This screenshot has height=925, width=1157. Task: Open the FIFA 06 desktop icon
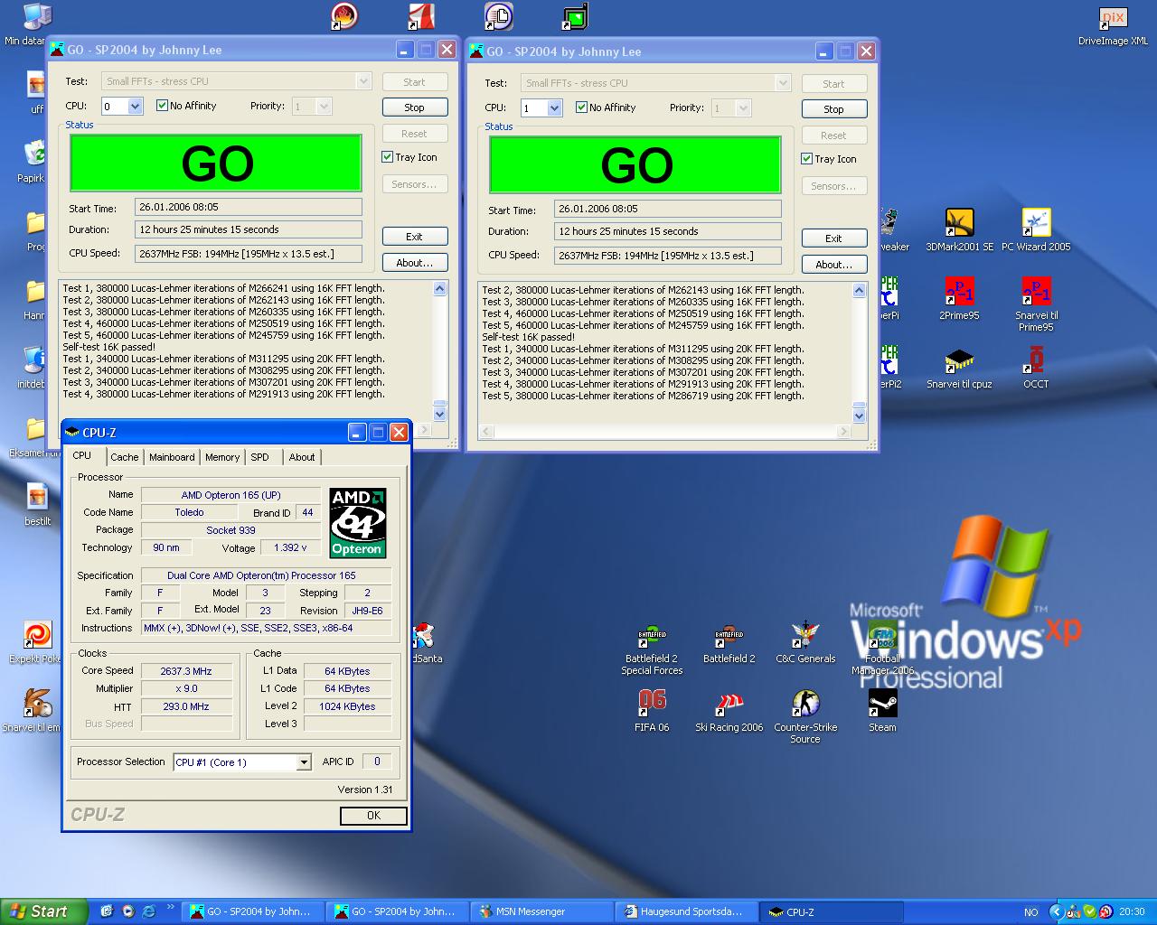click(x=652, y=711)
